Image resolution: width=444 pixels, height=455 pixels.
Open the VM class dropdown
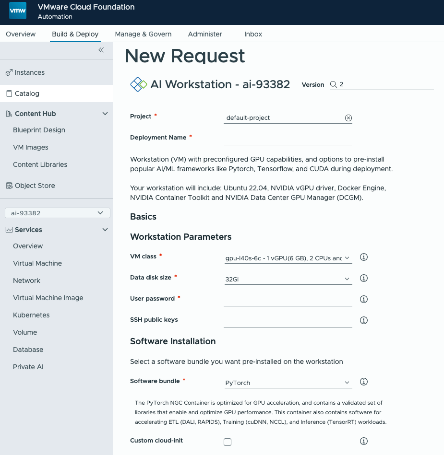[x=288, y=258]
